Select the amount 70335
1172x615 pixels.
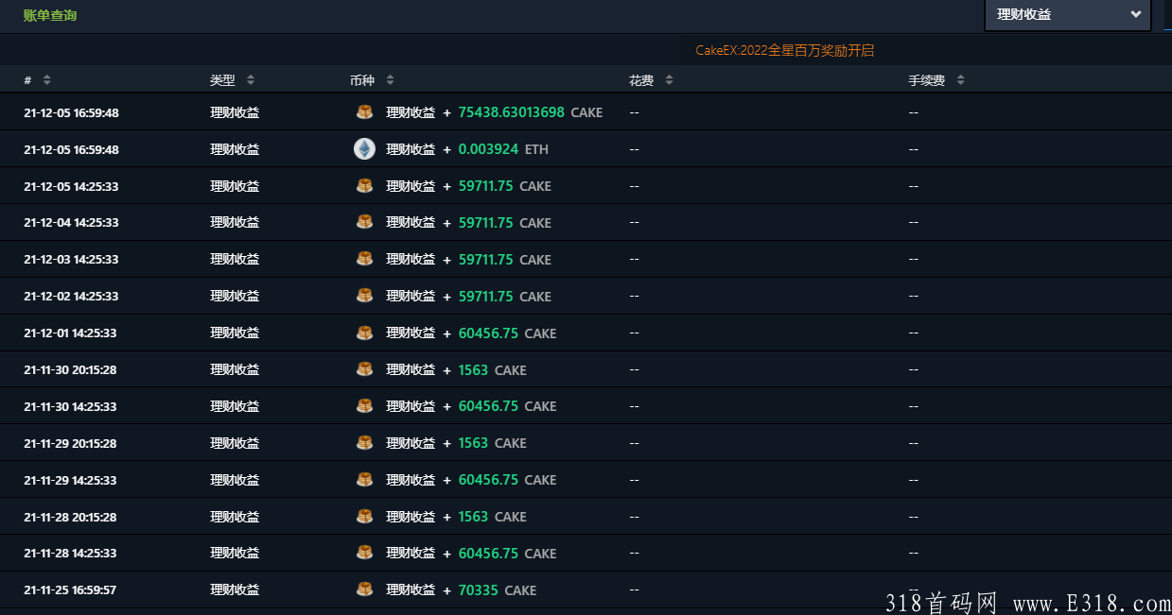(479, 590)
